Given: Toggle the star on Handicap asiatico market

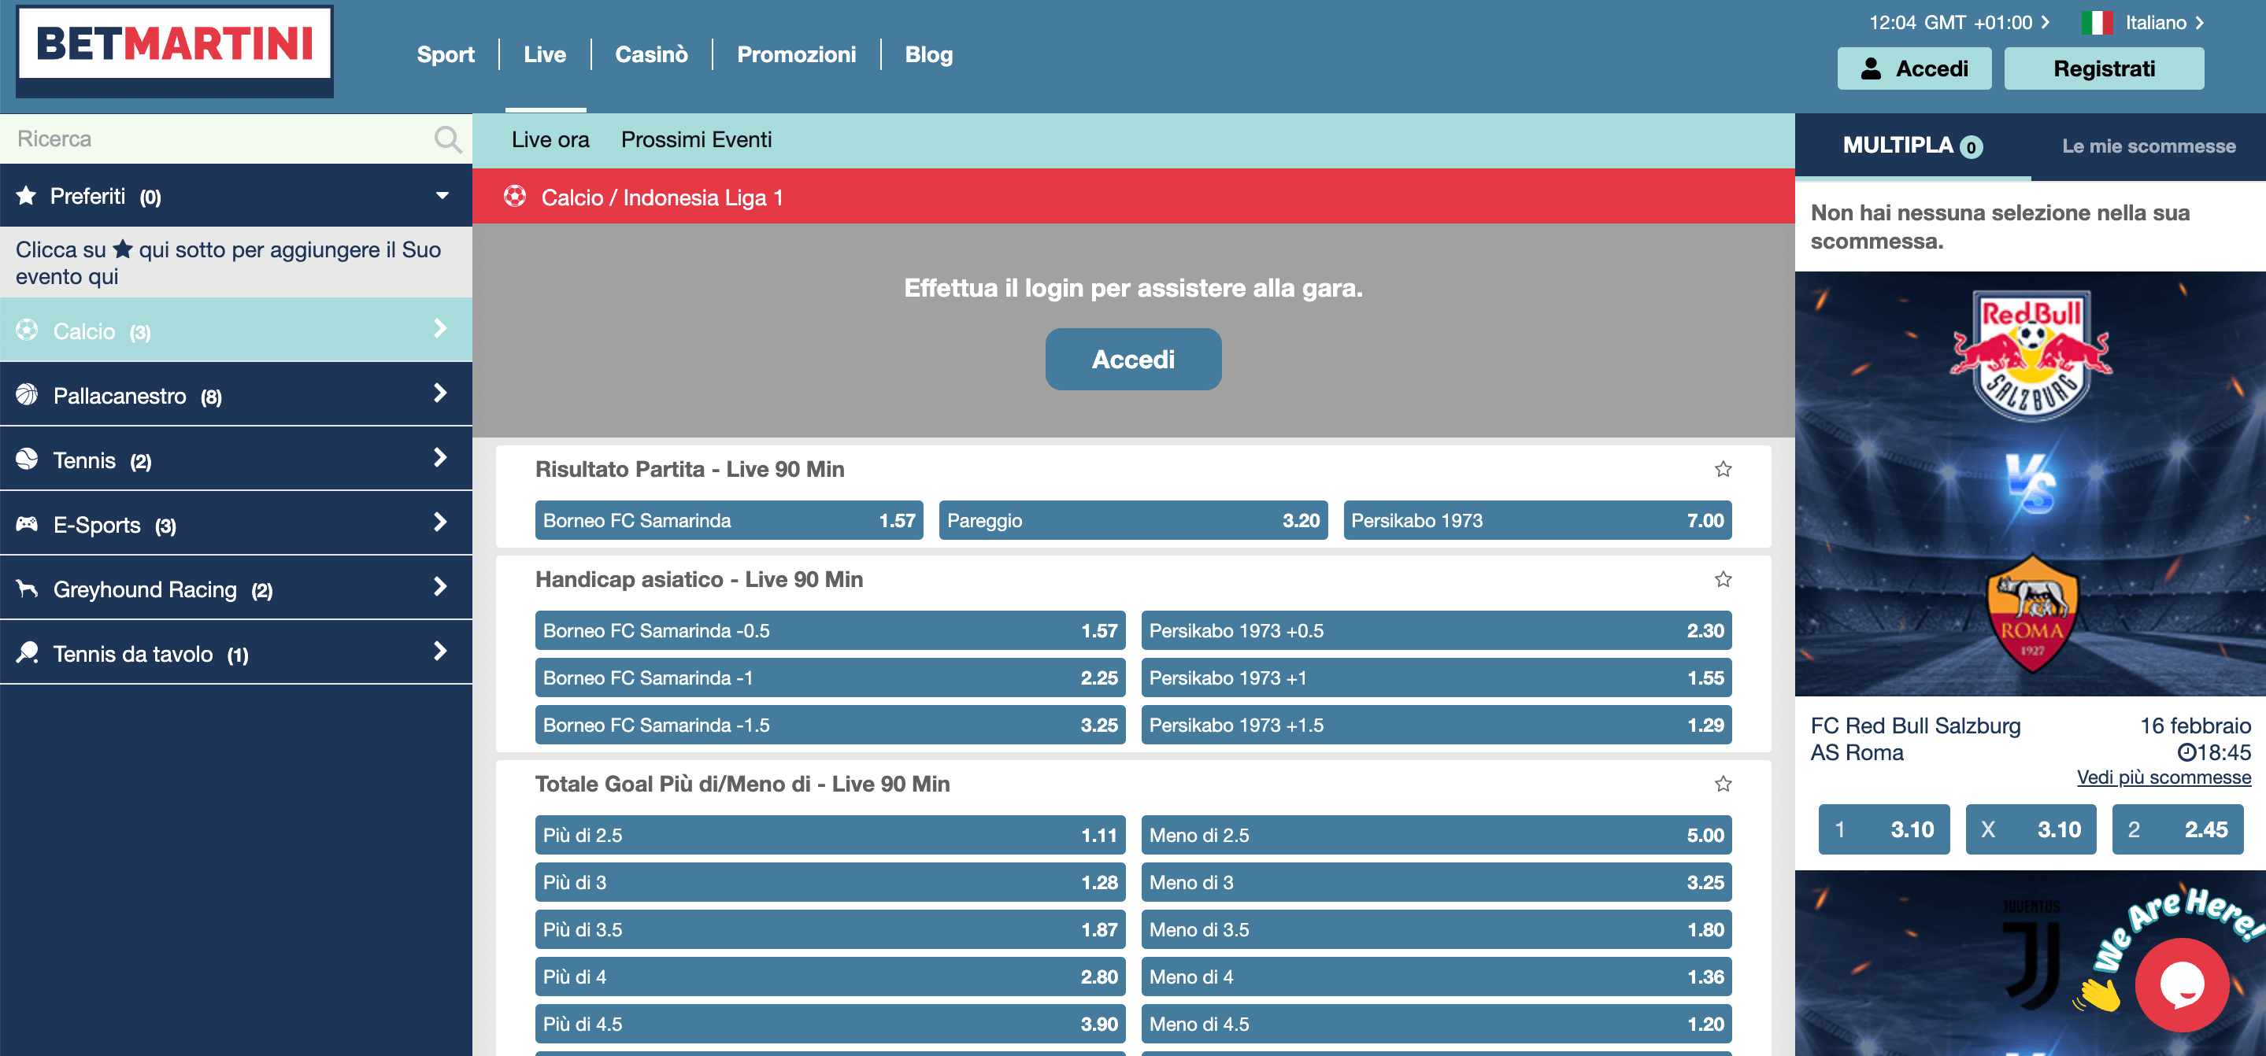Looking at the screenshot, I should tap(1724, 578).
